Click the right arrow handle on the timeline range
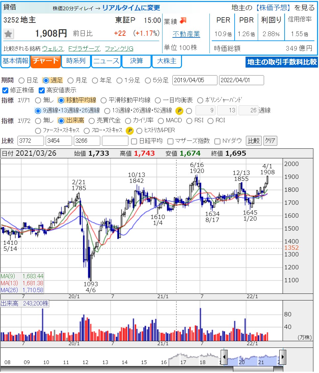The width and height of the screenshot is (319, 373). point(283,357)
